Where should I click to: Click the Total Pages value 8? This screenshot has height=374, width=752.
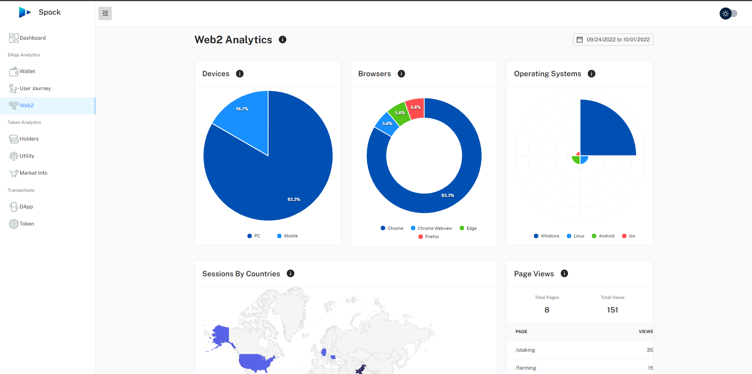[x=547, y=310]
